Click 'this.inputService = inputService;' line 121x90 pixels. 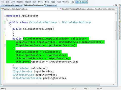coord(41,55)
